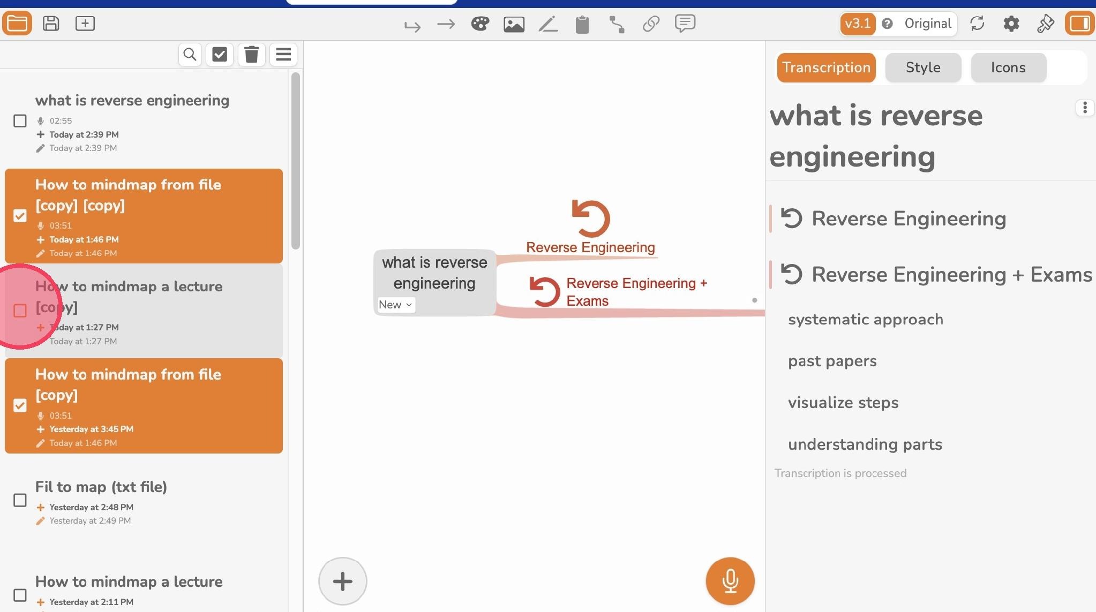
Task: Click the trash delete icon in list toolbar
Action: coord(251,54)
